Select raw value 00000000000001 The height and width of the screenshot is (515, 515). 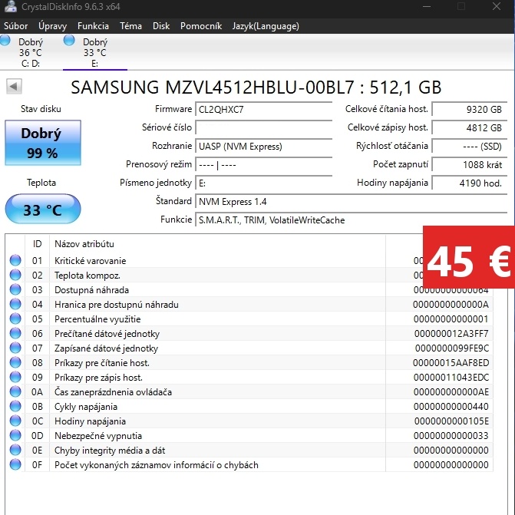click(x=451, y=319)
